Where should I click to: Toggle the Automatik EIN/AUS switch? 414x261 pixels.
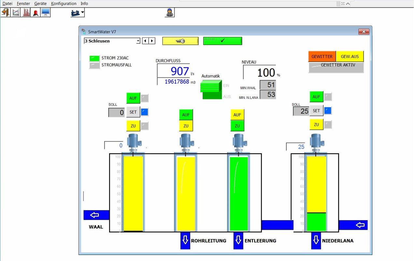click(x=211, y=90)
